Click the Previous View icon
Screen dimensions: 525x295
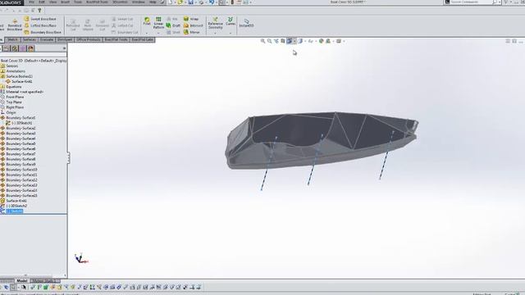point(276,41)
